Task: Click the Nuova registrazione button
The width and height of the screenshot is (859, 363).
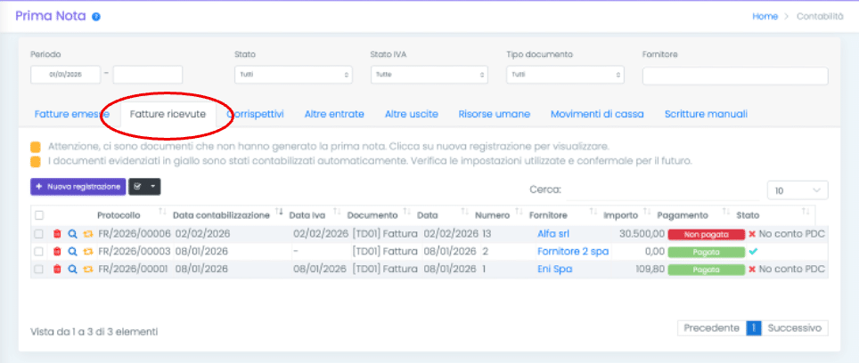Action: coord(78,187)
